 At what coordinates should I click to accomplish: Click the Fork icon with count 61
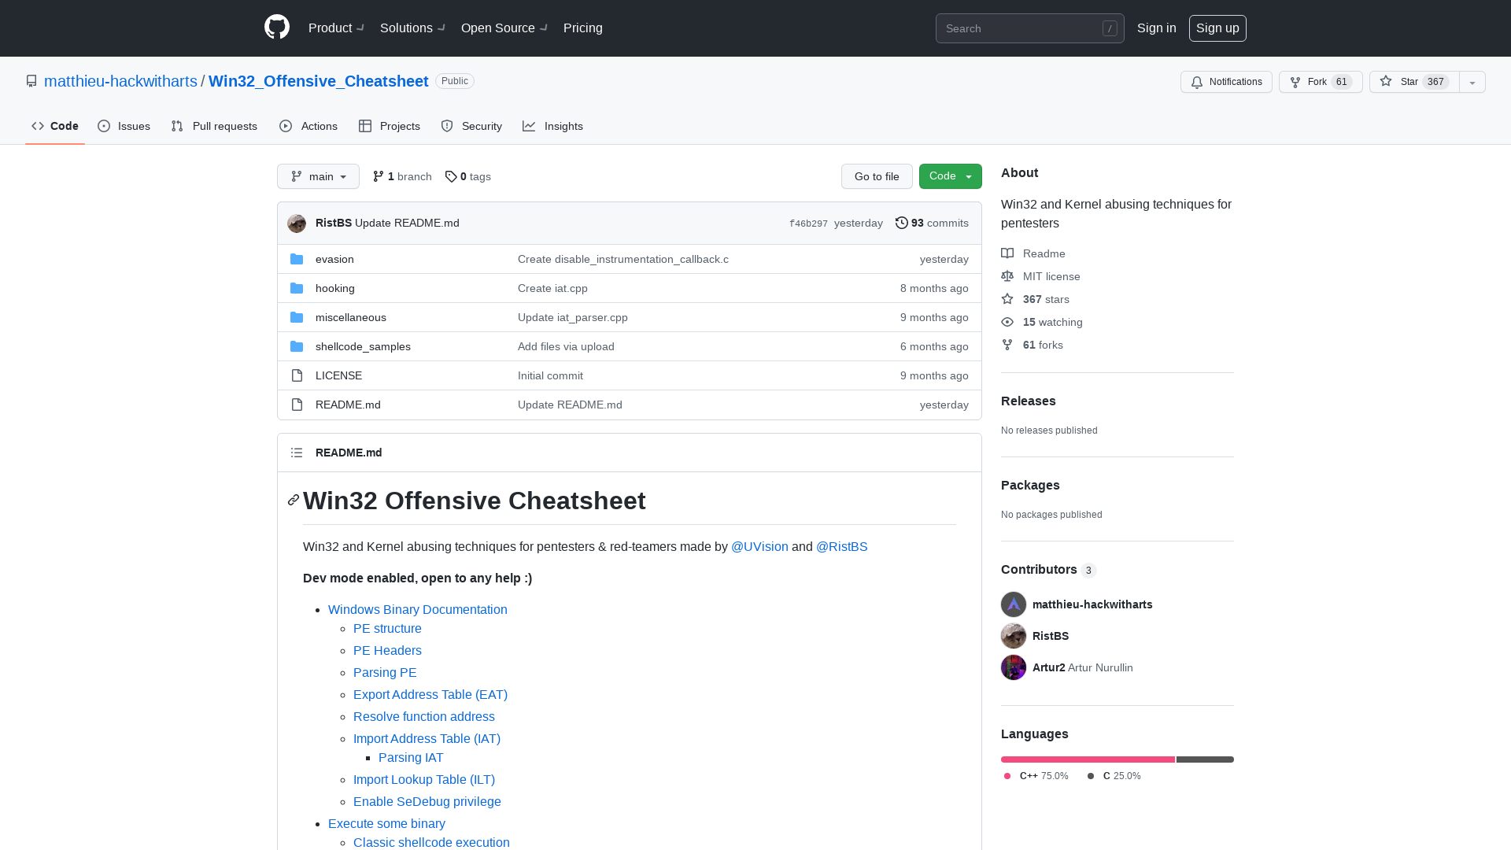click(x=1320, y=81)
